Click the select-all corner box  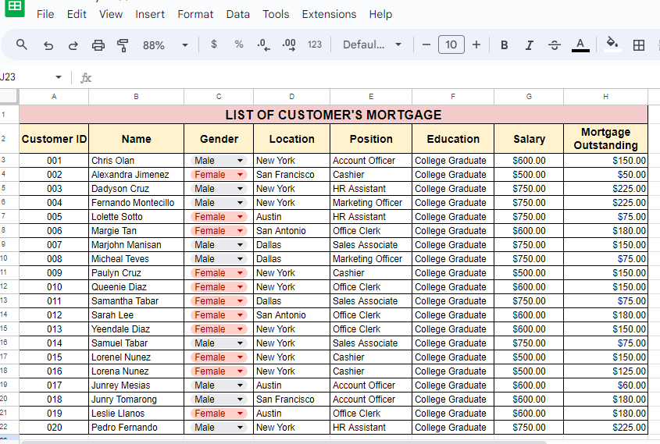click(x=9, y=97)
